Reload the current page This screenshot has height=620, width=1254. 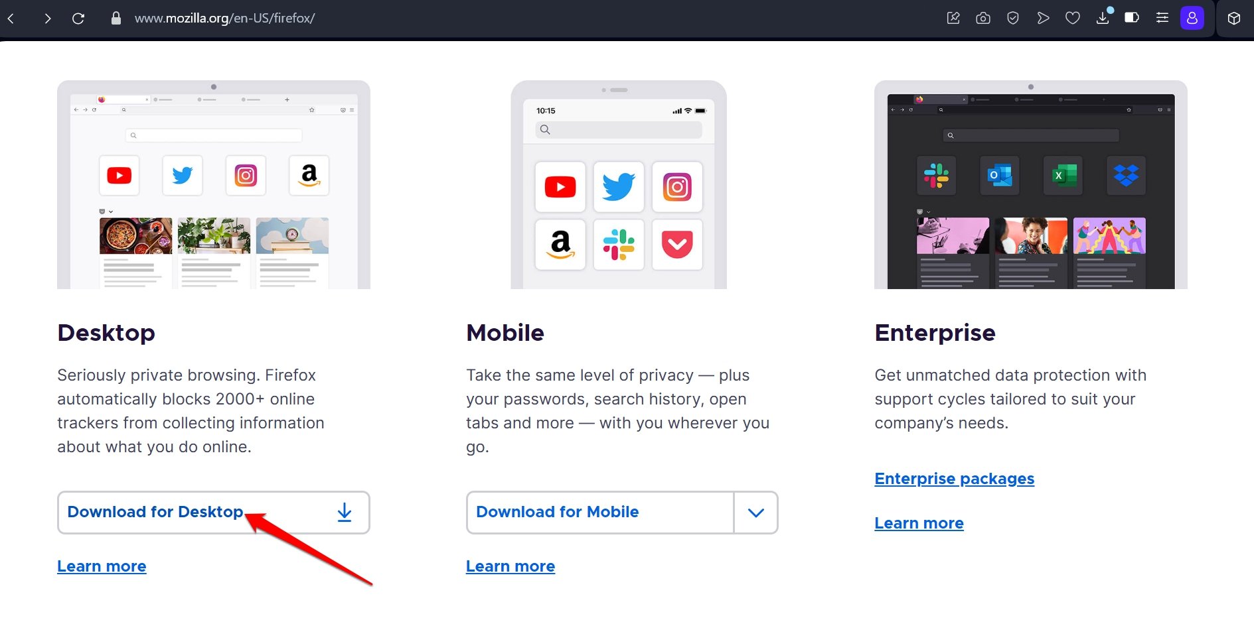coord(78,19)
